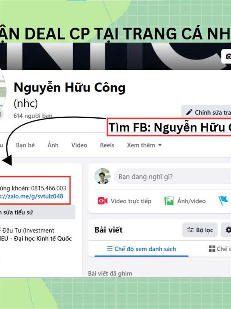Expand the Xem thêm dropdown

tap(144, 145)
